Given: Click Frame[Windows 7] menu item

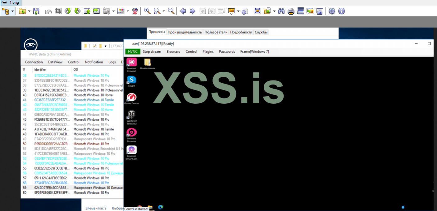Looking at the screenshot, I should (255, 51).
